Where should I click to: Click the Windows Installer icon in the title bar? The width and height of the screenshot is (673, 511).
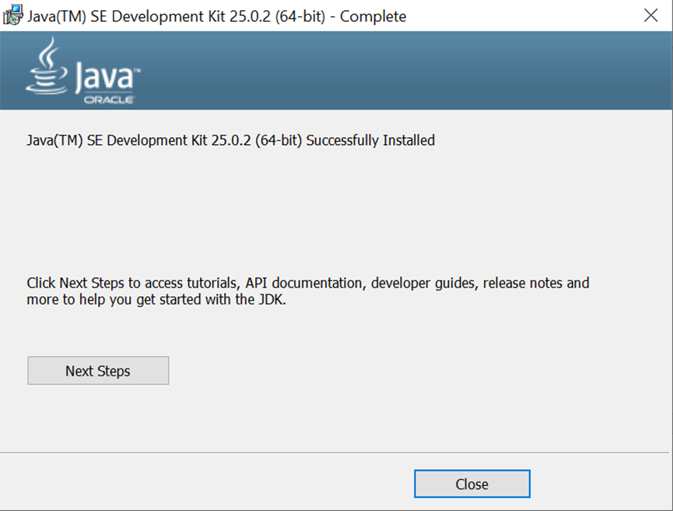pyautogui.click(x=12, y=15)
